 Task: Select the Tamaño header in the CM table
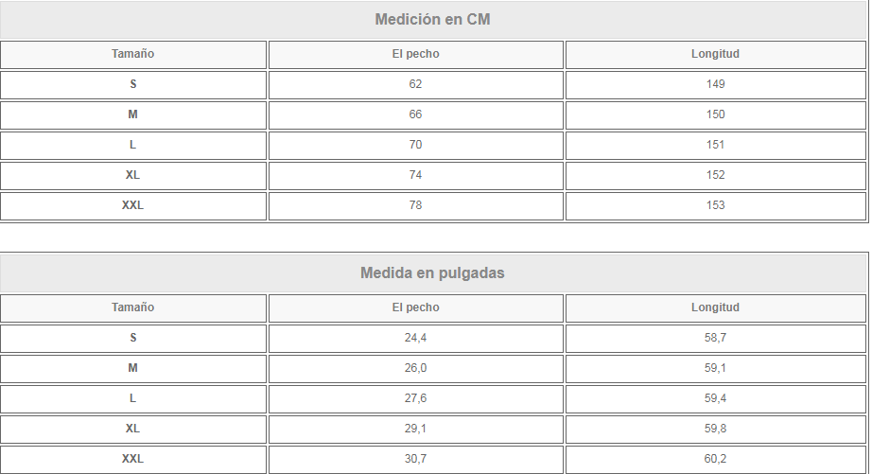click(132, 54)
